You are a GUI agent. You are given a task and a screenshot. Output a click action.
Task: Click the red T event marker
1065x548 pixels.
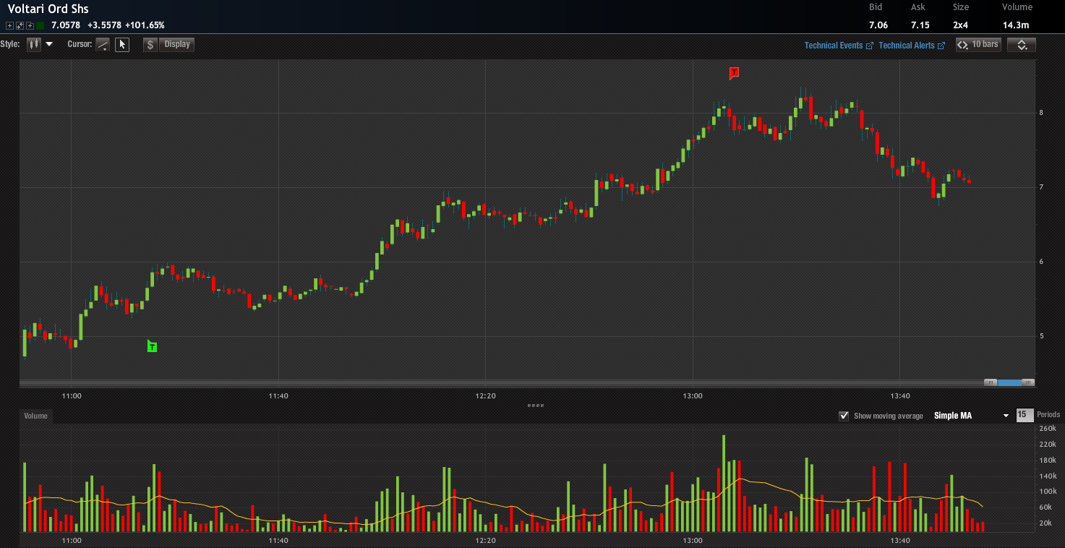(x=735, y=72)
